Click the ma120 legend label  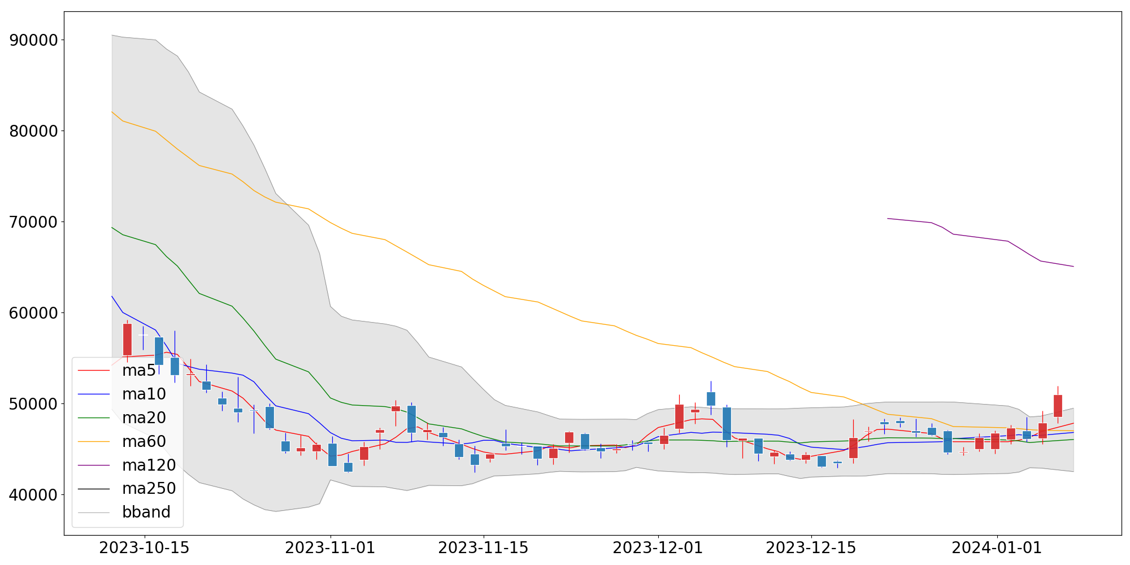[x=149, y=465]
